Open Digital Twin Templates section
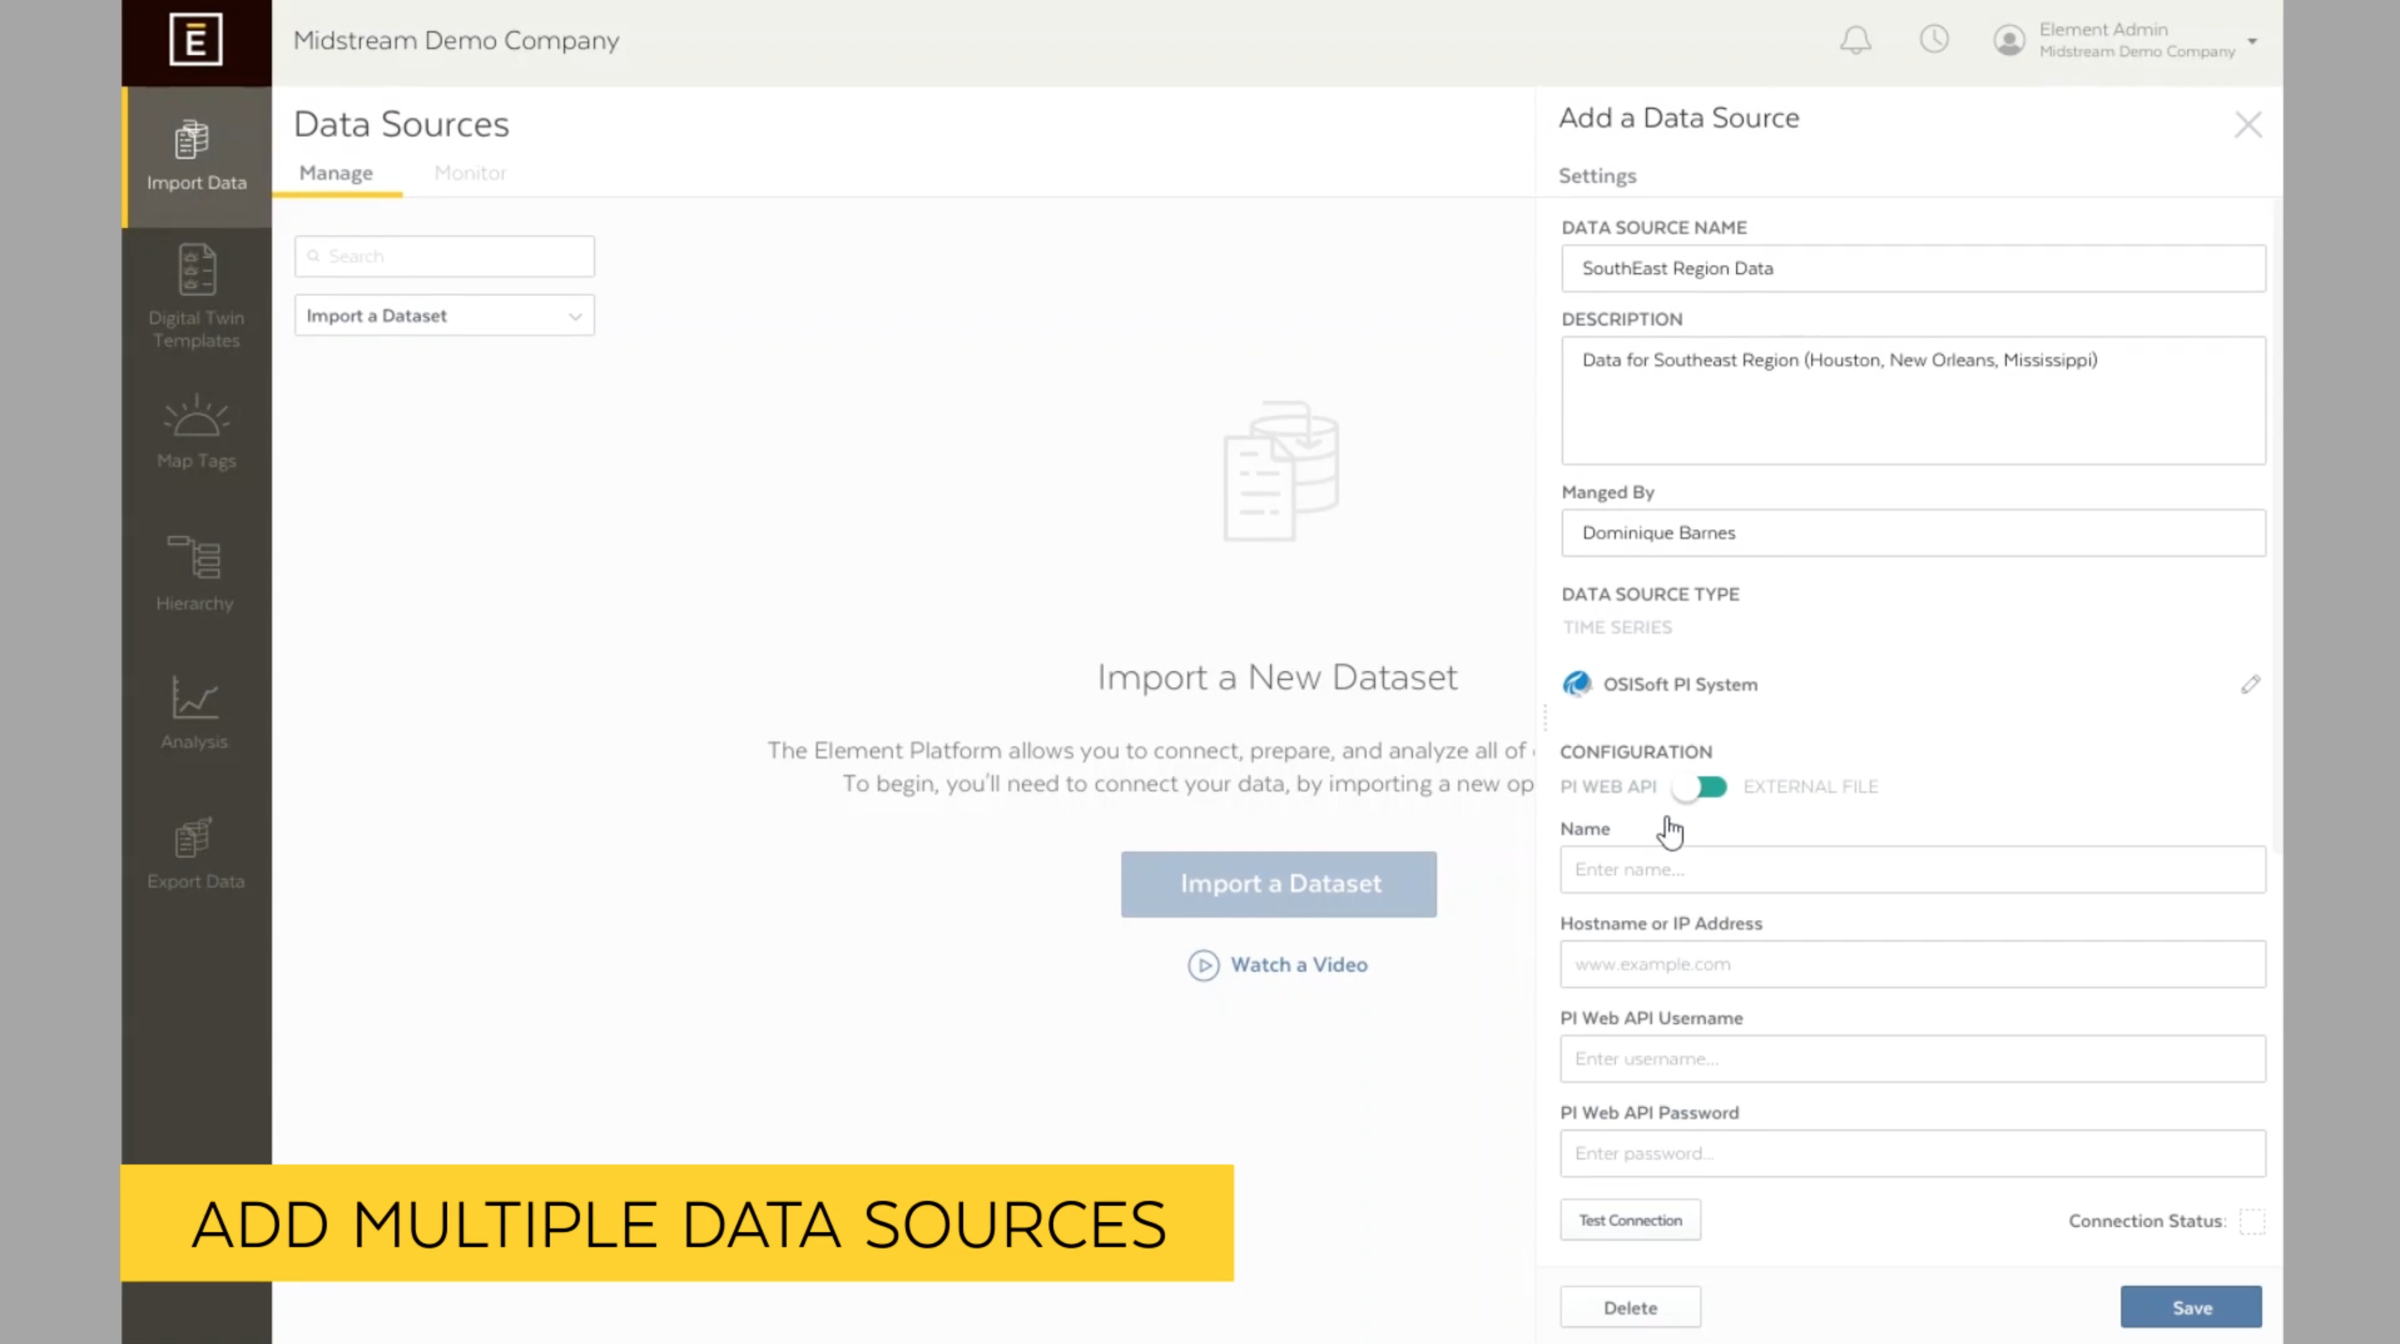The height and width of the screenshot is (1344, 2400). click(x=196, y=296)
